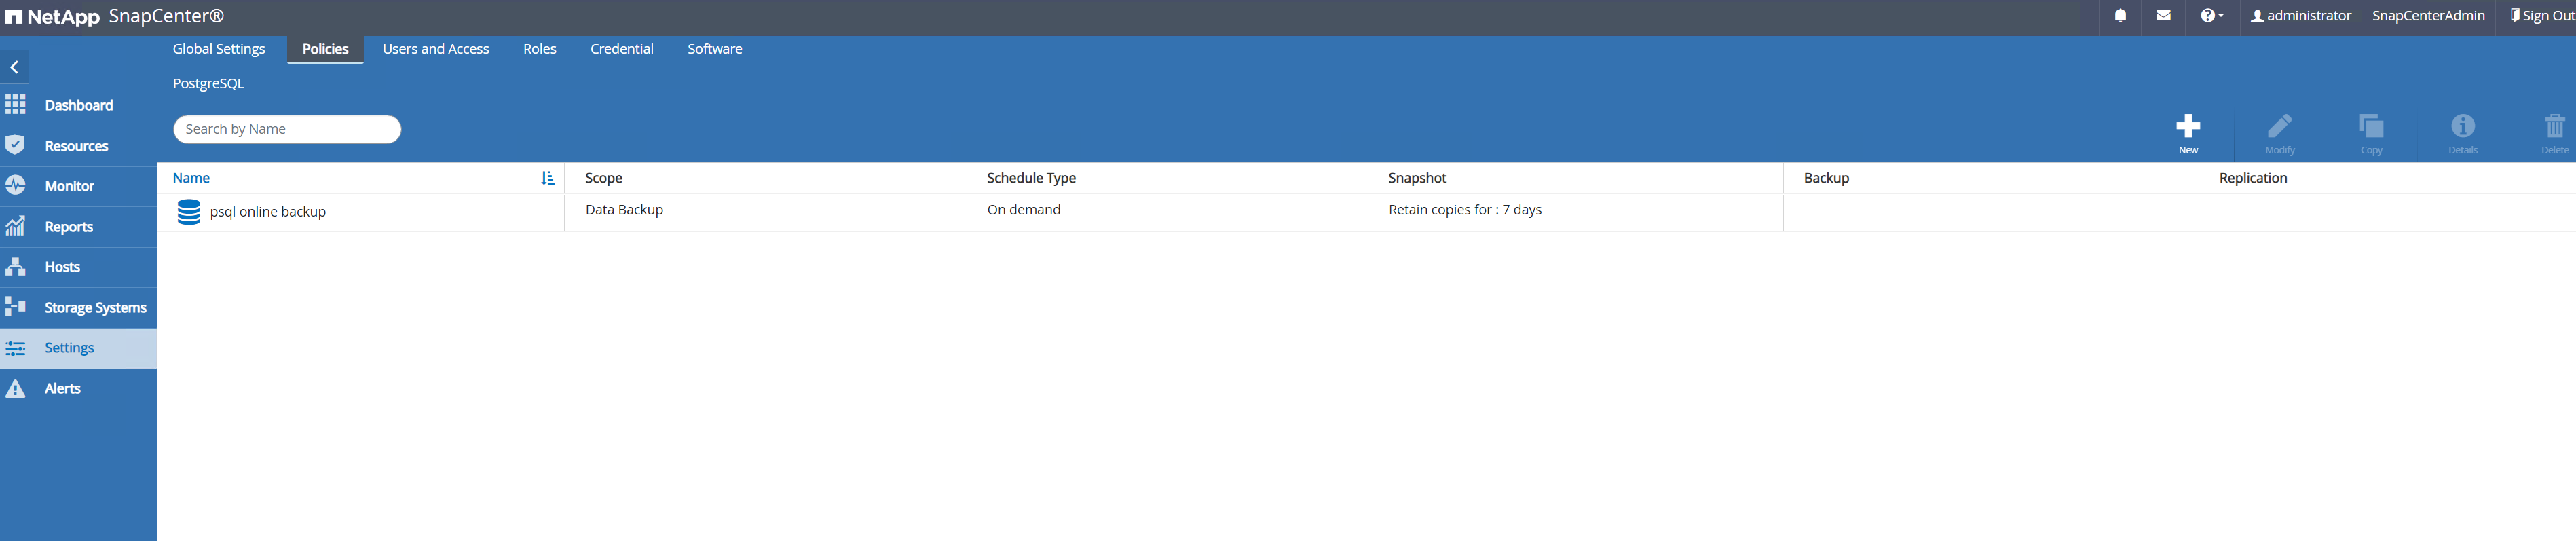Screen dimensions: 2576x541
Task: Select the psql online backup policy
Action: pyautogui.click(x=268, y=212)
